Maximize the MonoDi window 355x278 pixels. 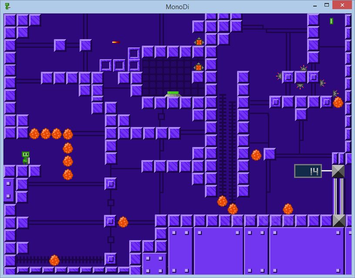coord(326,5)
